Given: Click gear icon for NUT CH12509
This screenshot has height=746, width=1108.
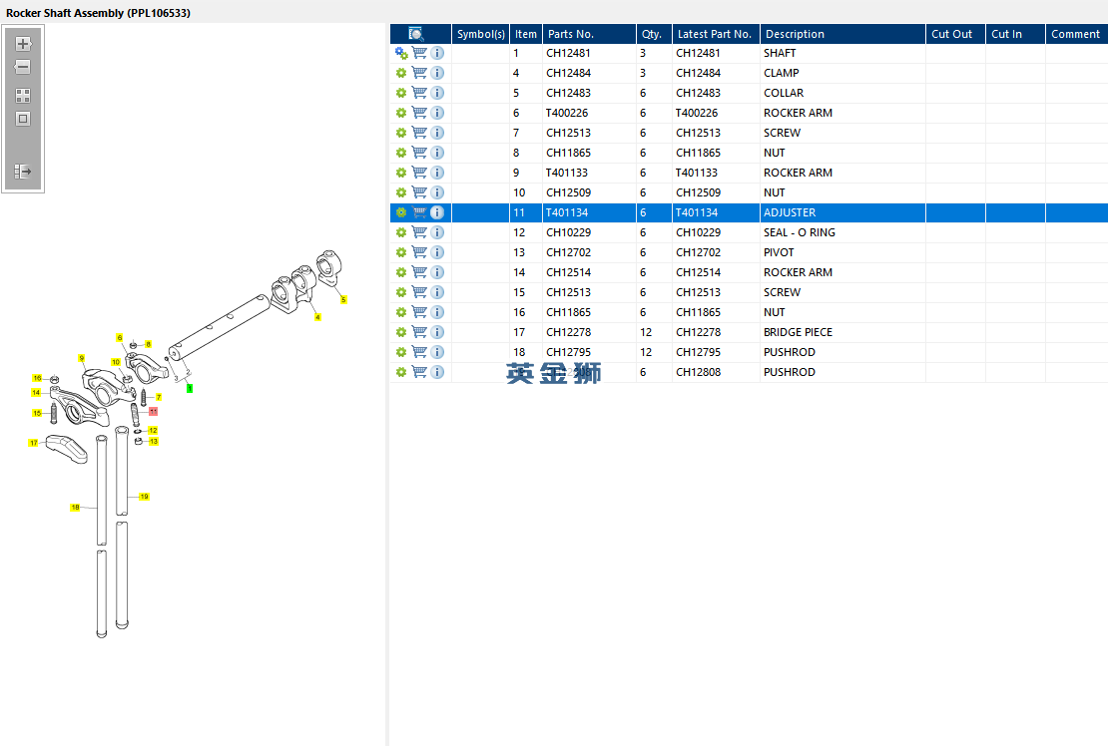Looking at the screenshot, I should (x=401, y=192).
